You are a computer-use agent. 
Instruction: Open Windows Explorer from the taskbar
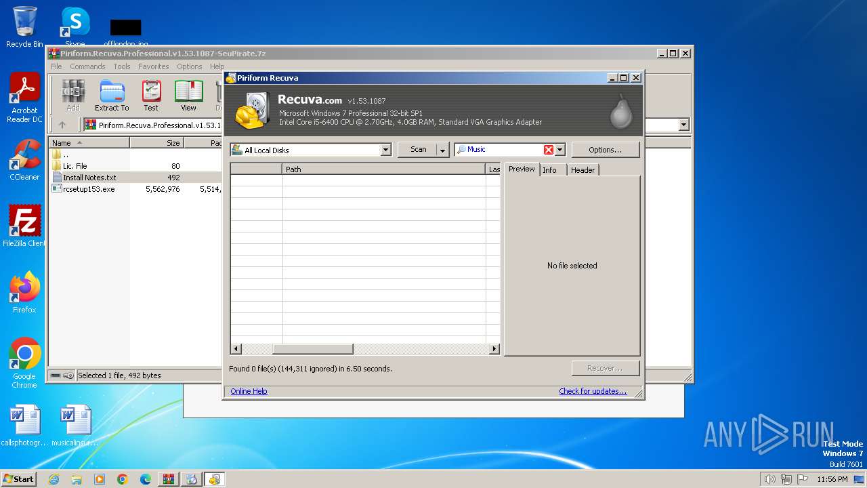77,479
